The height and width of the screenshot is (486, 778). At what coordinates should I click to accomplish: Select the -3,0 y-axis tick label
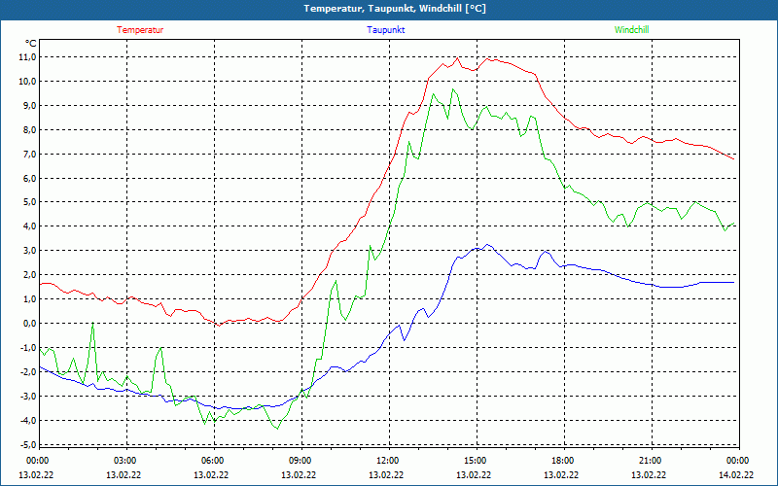[x=27, y=397]
